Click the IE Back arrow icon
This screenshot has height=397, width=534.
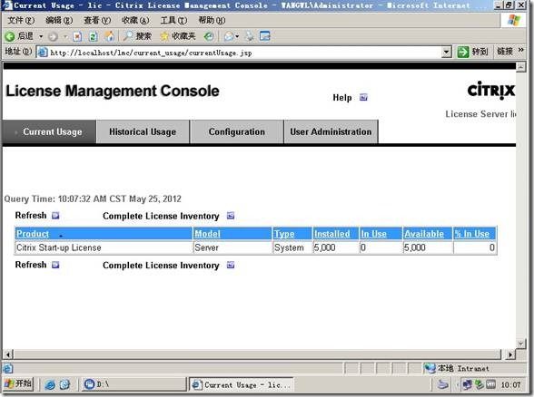pyautogui.click(x=10, y=36)
